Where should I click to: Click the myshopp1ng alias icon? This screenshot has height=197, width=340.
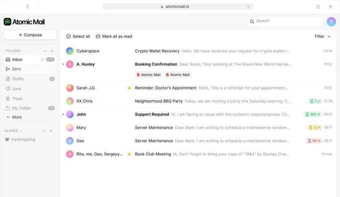pos(7,139)
